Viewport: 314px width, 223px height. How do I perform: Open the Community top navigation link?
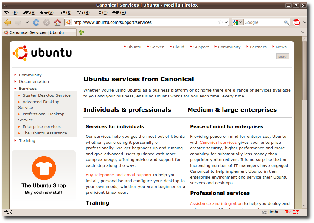pyautogui.click(x=229, y=47)
